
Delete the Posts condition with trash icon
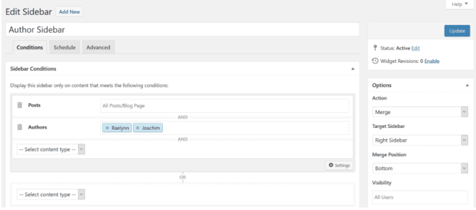(20, 105)
